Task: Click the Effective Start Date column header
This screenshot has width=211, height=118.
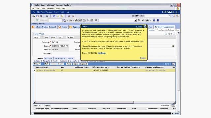Action: 101,67
